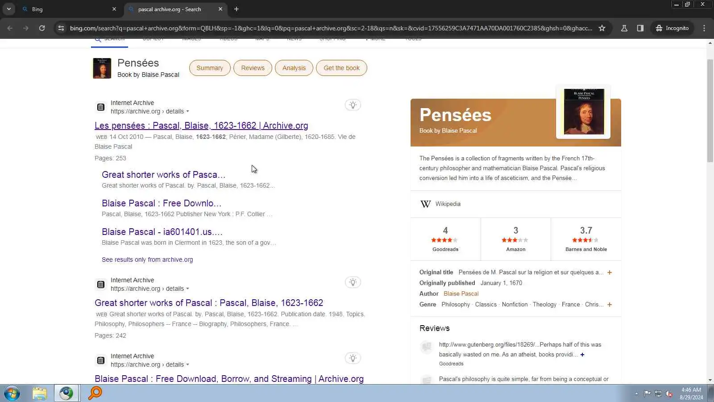Click the vertical scrollbar thumb
This screenshot has width=714, height=402.
pyautogui.click(x=710, y=110)
